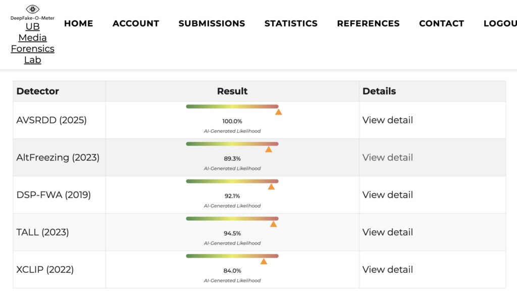The image size is (517, 292).
Task: Go to the ACCOUNT page
Action: 136,23
